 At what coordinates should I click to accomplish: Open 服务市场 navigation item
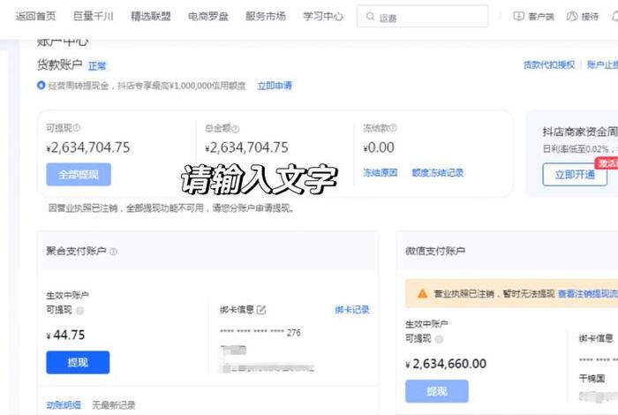266,16
